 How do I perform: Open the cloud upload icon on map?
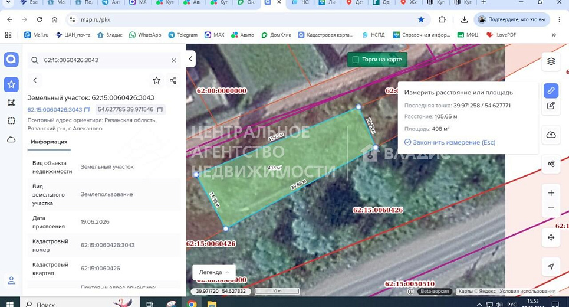click(x=551, y=135)
